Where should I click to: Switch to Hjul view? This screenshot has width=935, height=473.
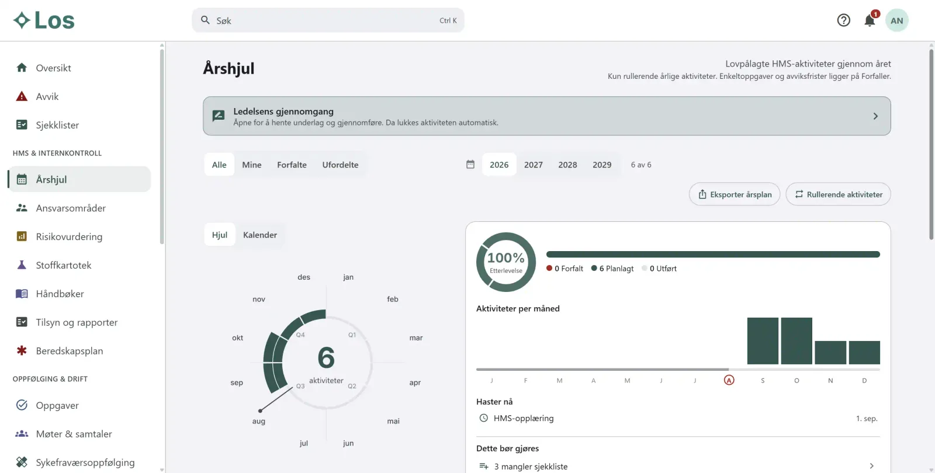[220, 235]
